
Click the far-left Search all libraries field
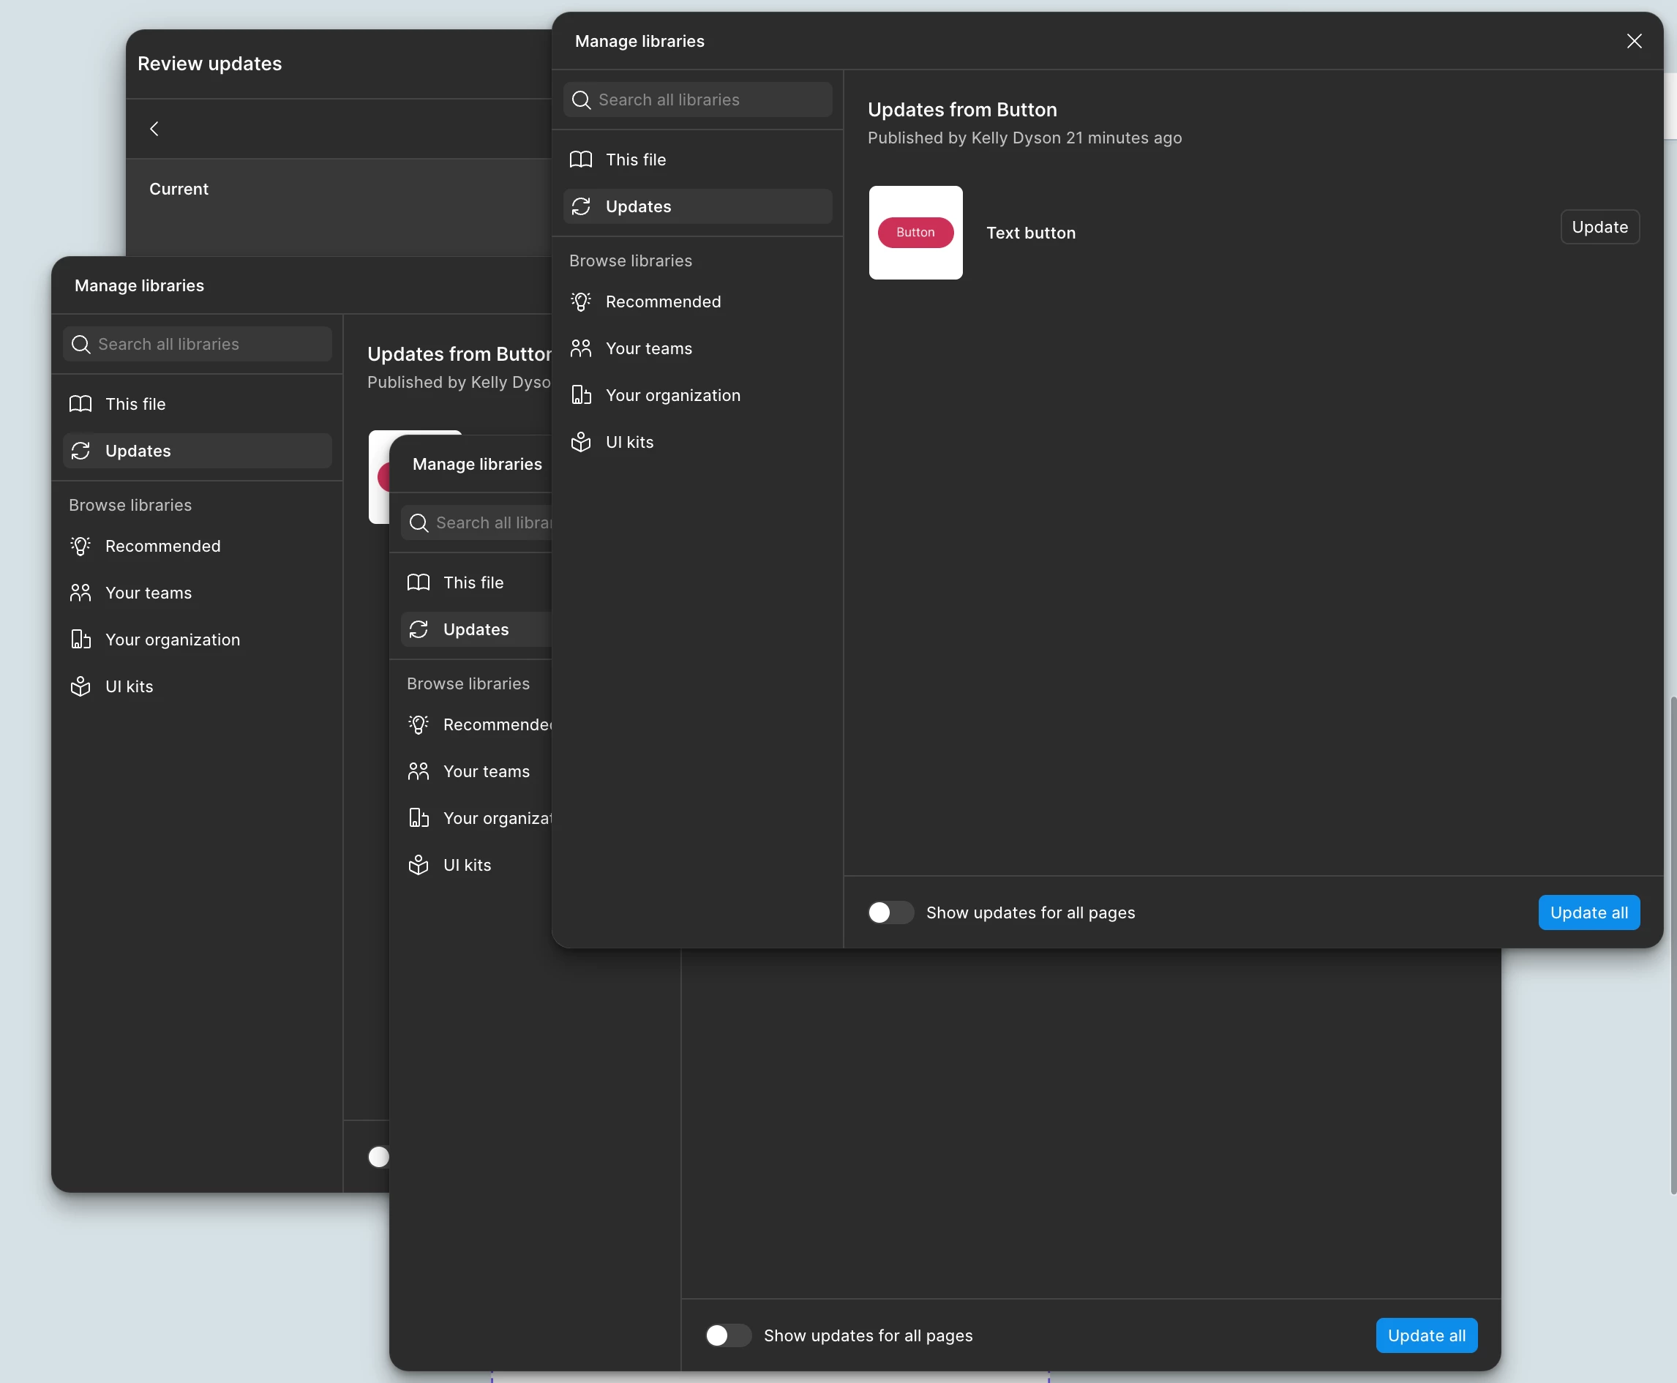(197, 344)
